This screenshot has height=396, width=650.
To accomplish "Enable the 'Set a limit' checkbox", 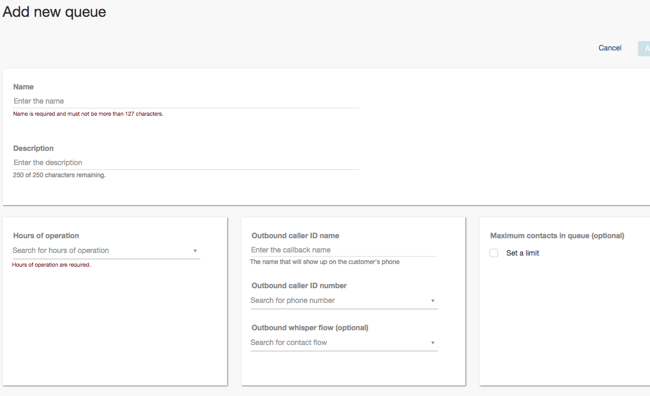I will coord(494,253).
